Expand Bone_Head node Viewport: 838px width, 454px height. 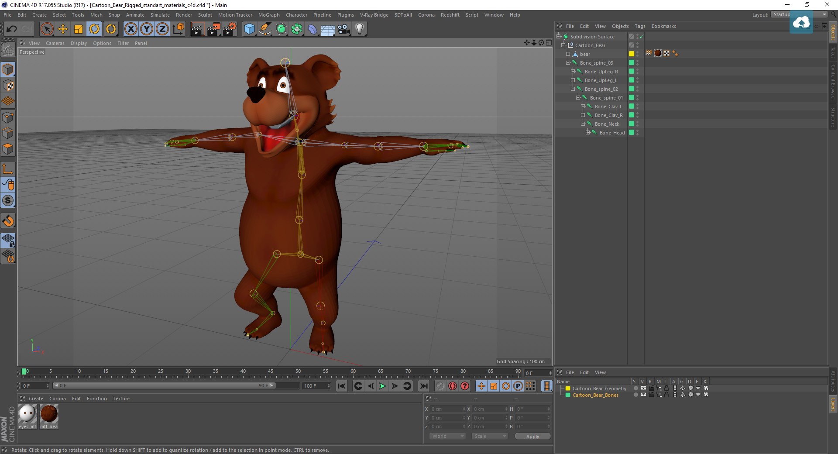(x=588, y=132)
